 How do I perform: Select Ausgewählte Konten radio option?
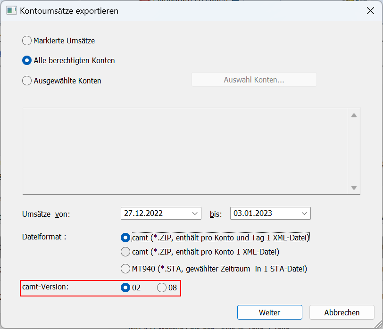26,81
